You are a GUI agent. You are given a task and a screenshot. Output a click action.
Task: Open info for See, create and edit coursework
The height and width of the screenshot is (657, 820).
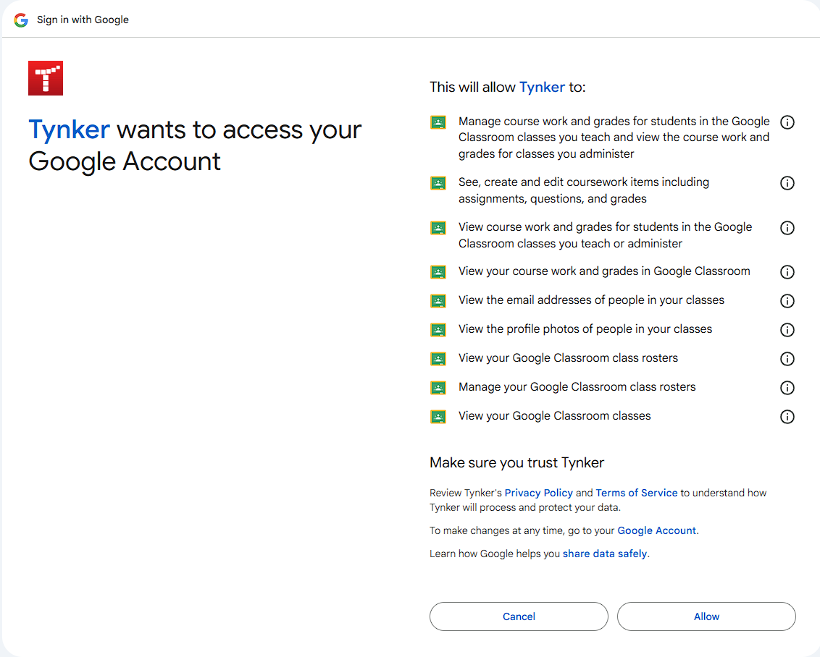[x=787, y=183]
